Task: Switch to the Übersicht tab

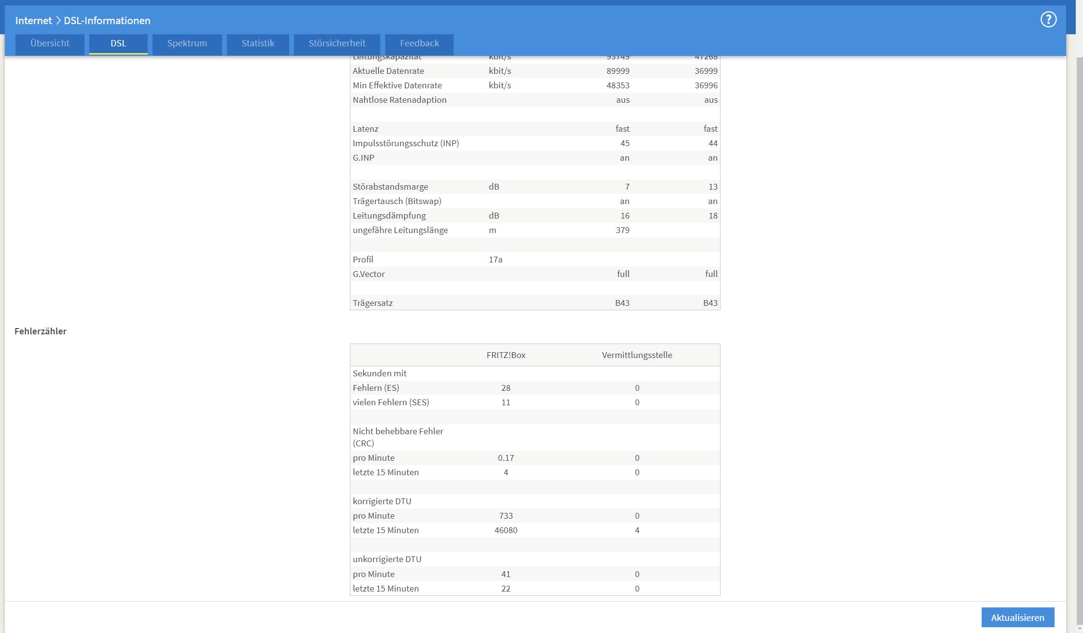Action: pos(50,43)
